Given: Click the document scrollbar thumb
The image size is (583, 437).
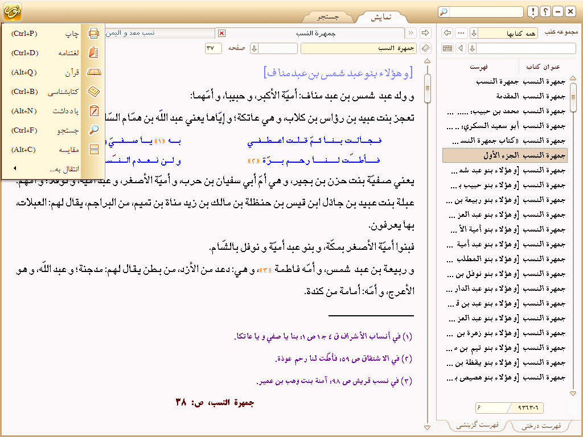Looking at the screenshot, I should tap(427, 88).
